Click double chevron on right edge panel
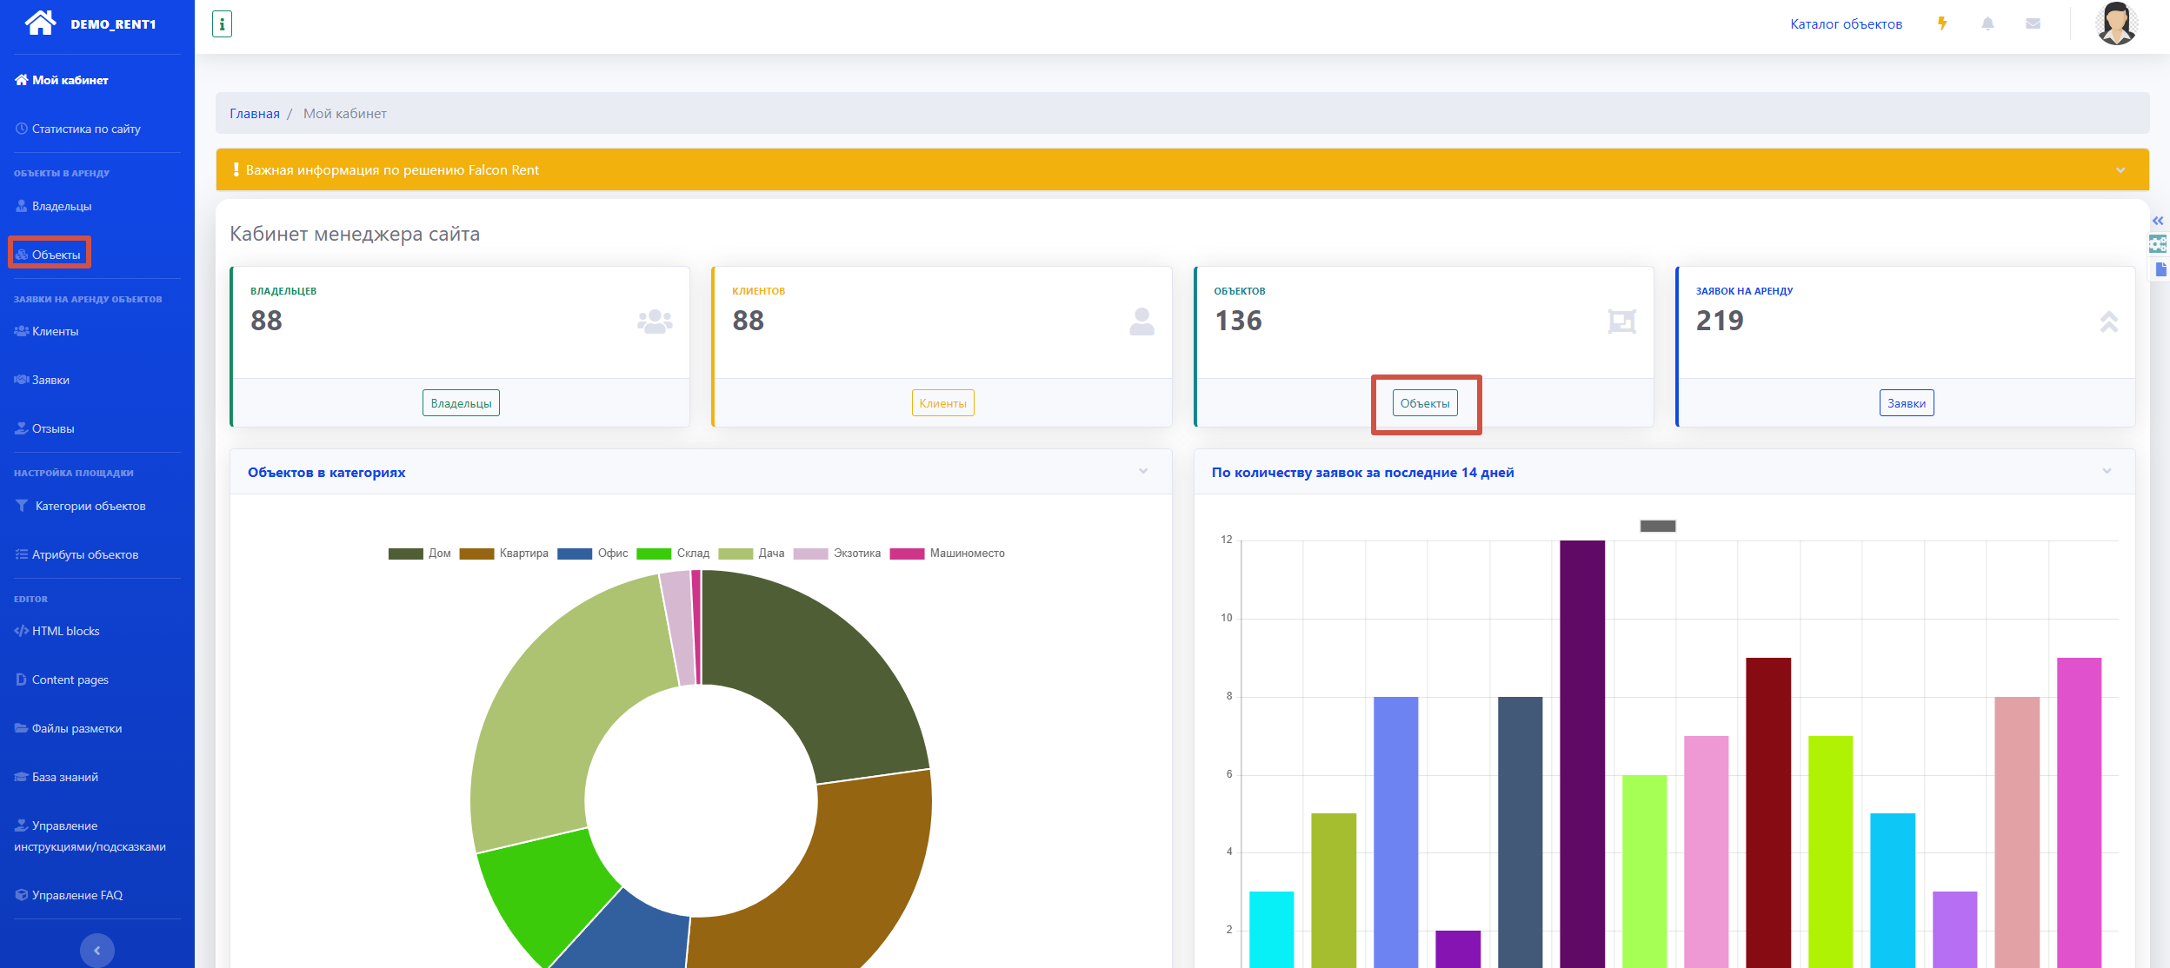The image size is (2170, 968). 2158,221
